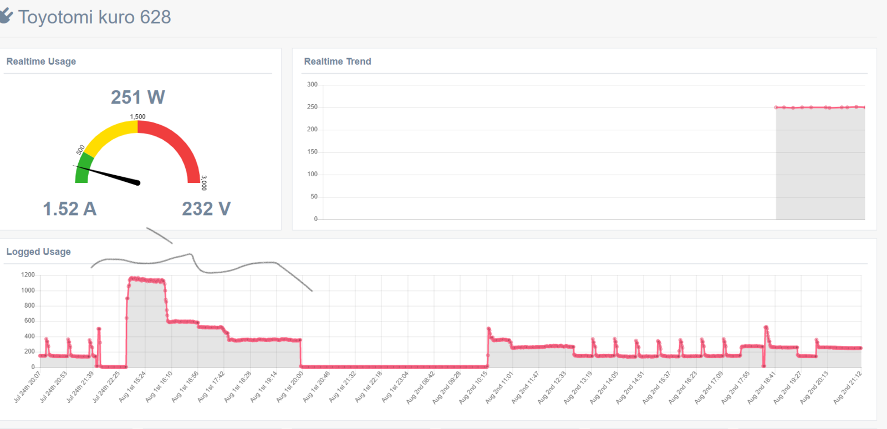This screenshot has height=429, width=887.
Task: Click the 1000 axis label in Logged Usage
Action: click(28, 290)
